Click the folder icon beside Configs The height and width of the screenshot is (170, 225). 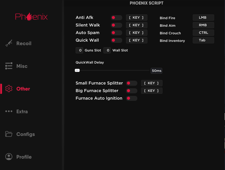coord(9,134)
